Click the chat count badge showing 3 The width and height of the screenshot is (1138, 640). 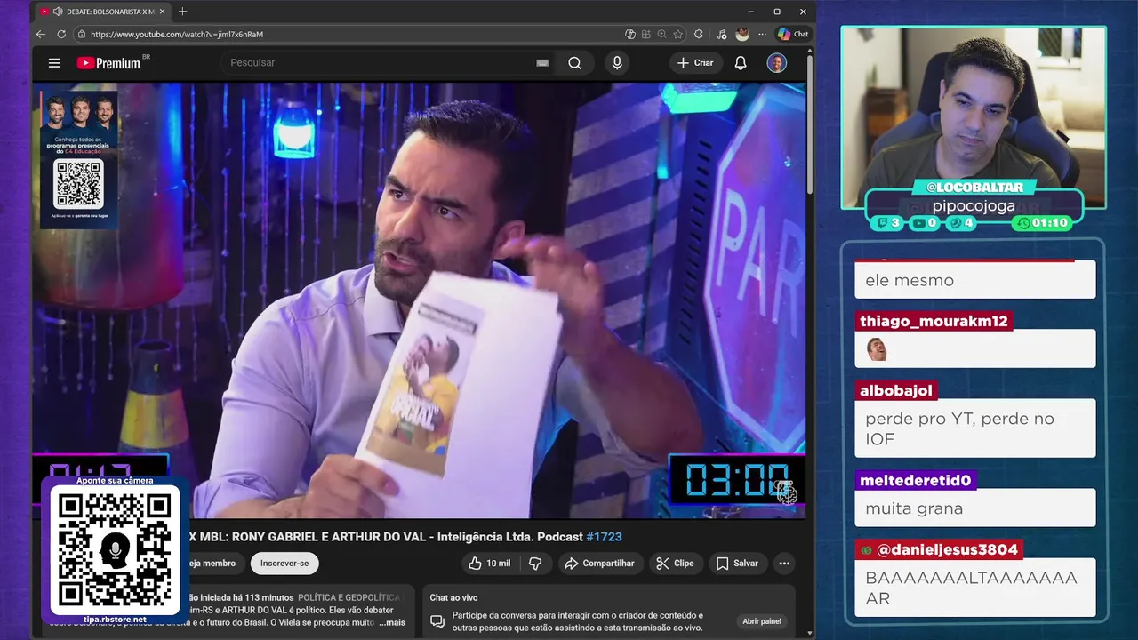tap(887, 223)
